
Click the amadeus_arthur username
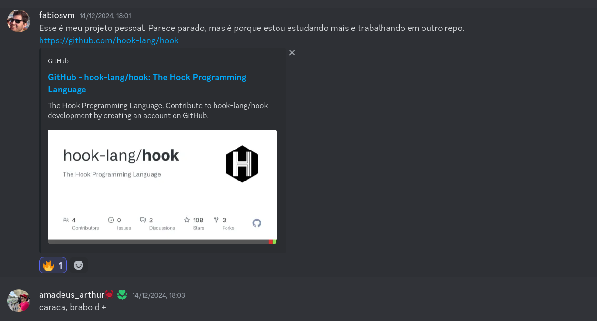click(x=72, y=295)
